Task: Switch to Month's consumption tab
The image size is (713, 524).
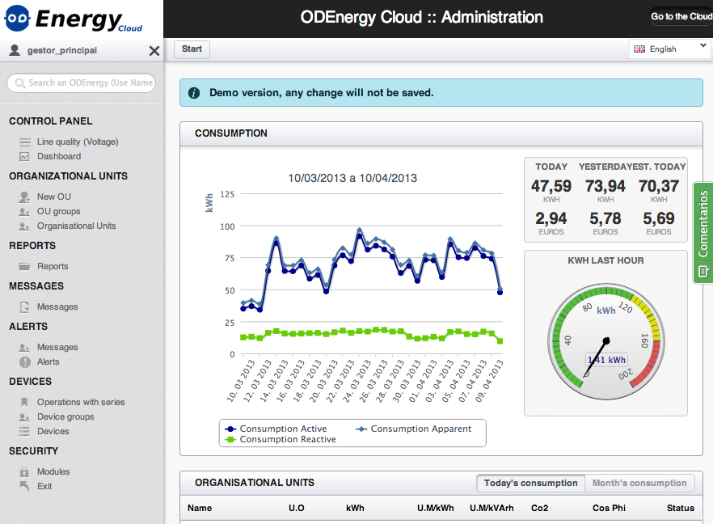Action: [x=639, y=484]
